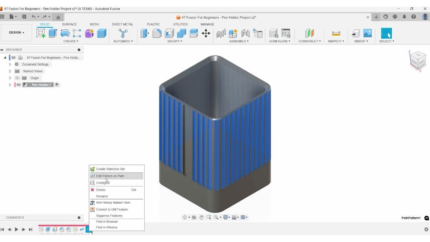Open timeline settings gear
The height and width of the screenshot is (242, 430).
pyautogui.click(x=426, y=229)
